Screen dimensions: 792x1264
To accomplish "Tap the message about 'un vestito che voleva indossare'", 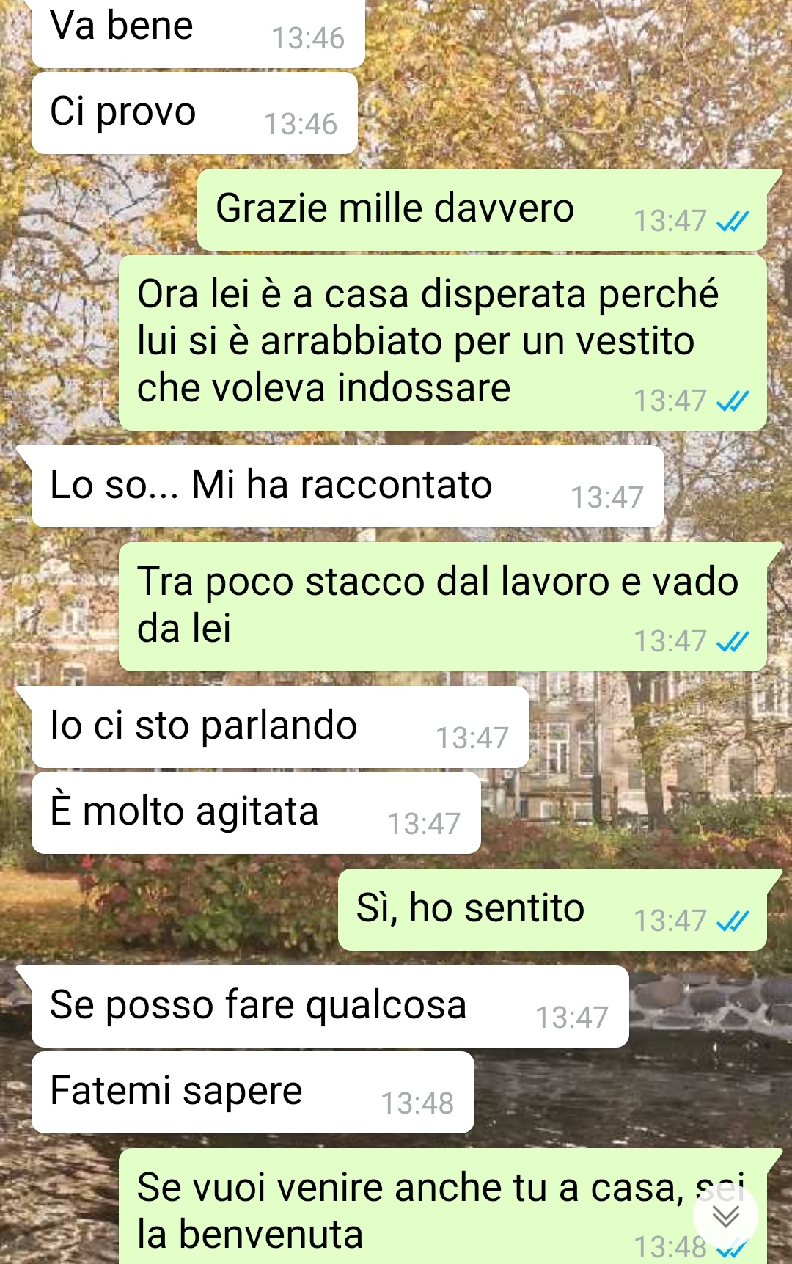I will click(443, 343).
